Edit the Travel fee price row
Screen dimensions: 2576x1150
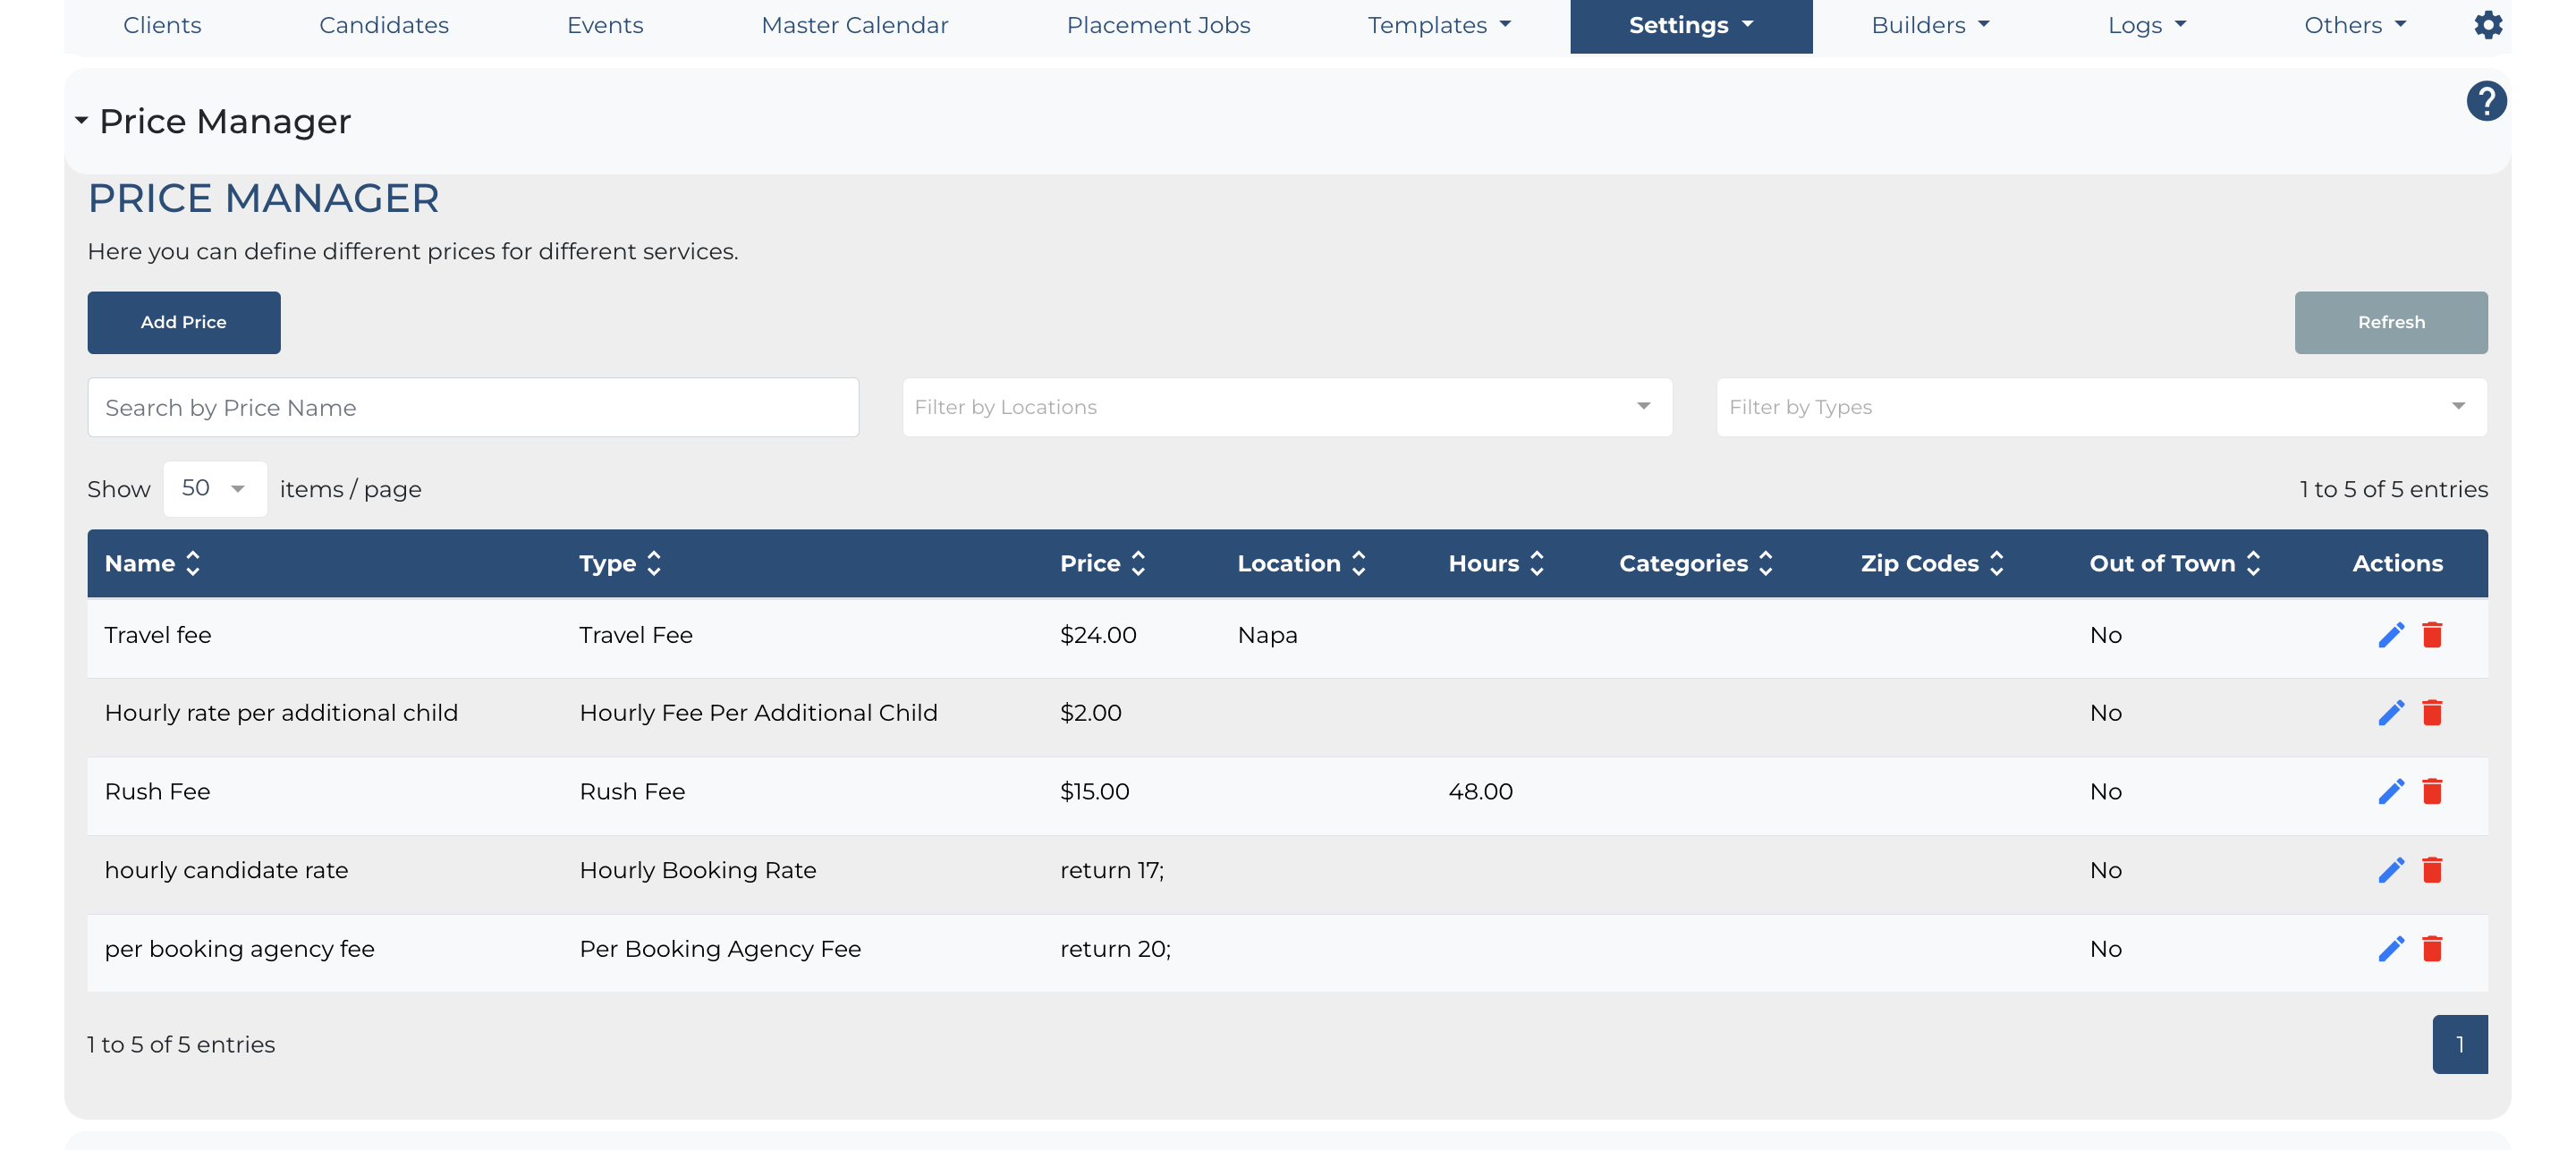click(2391, 635)
